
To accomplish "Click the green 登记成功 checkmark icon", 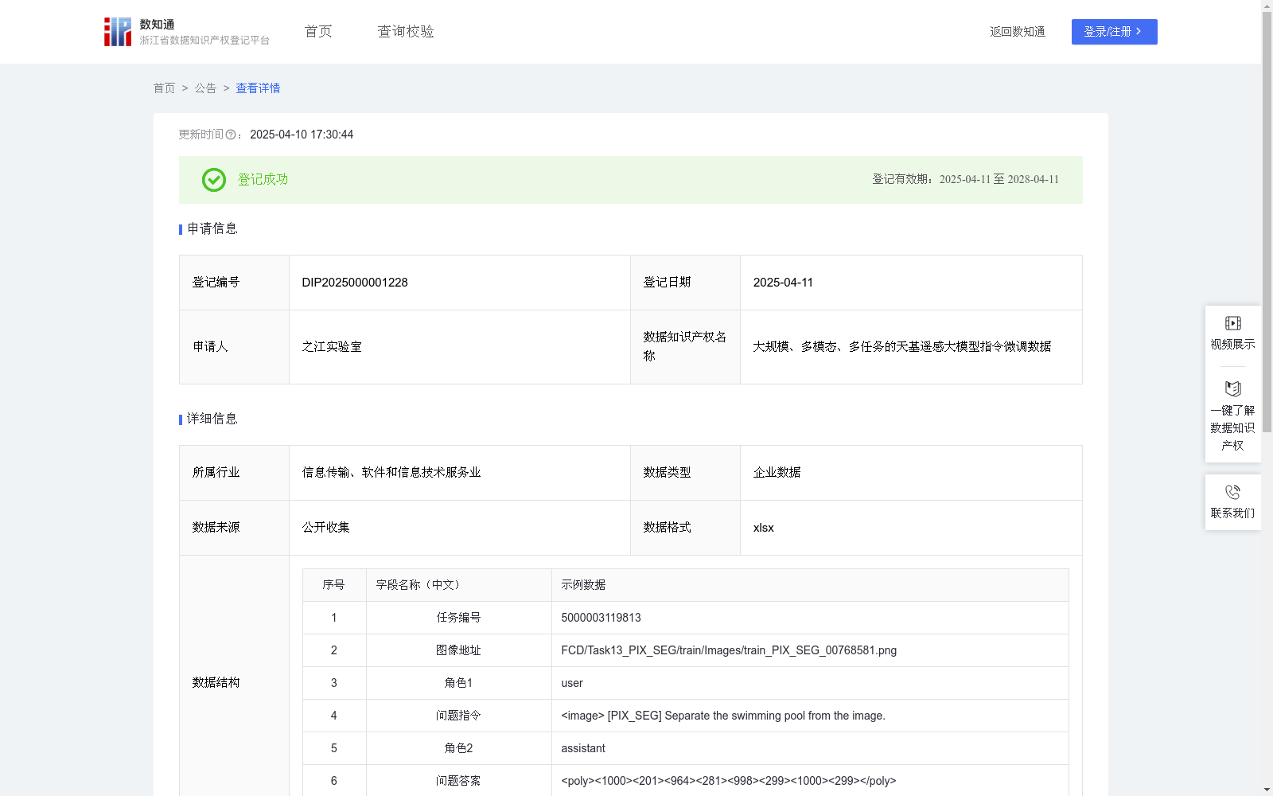I will [x=214, y=180].
